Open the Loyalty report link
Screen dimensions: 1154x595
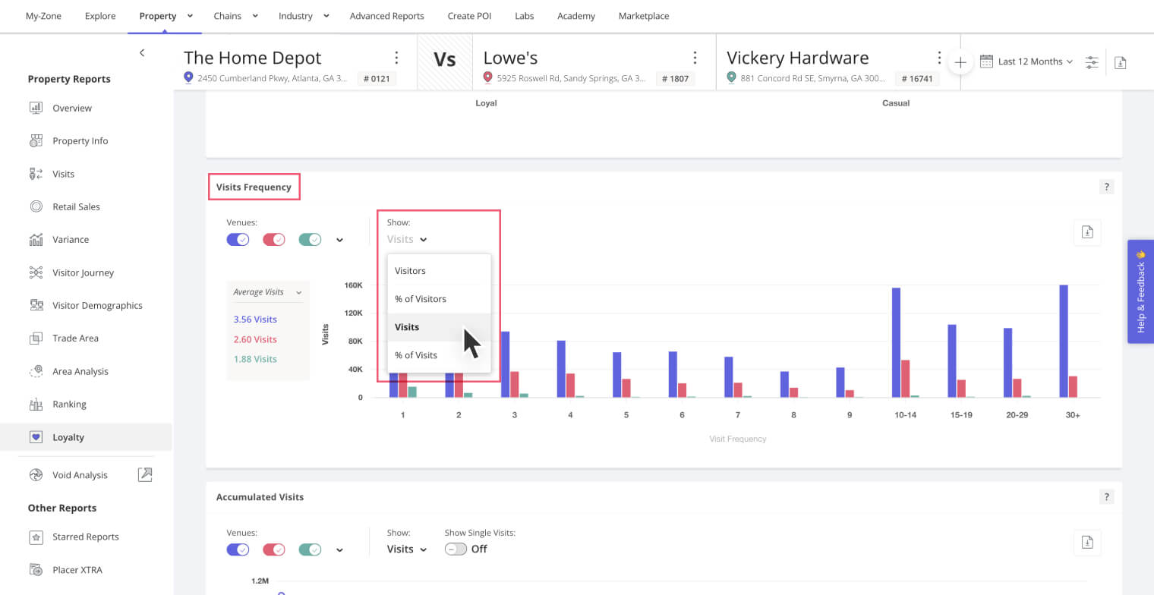[68, 437]
